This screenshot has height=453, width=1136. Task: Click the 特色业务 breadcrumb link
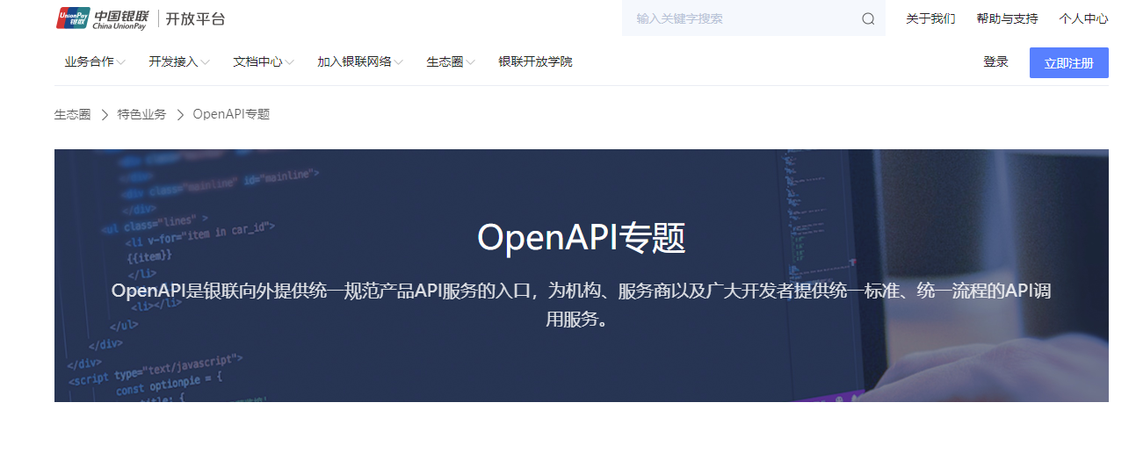[141, 114]
